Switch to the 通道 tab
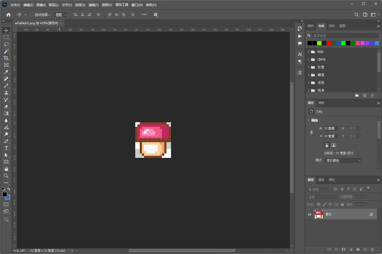 coord(321,180)
